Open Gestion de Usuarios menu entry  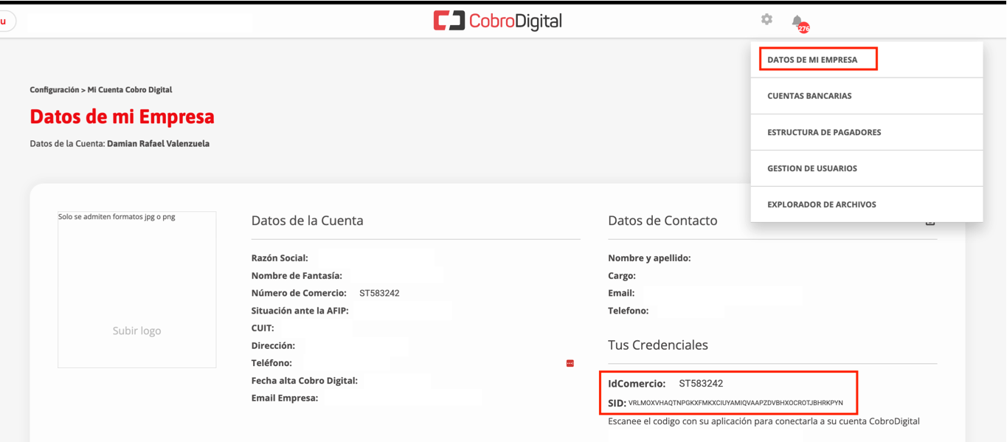coord(867,168)
